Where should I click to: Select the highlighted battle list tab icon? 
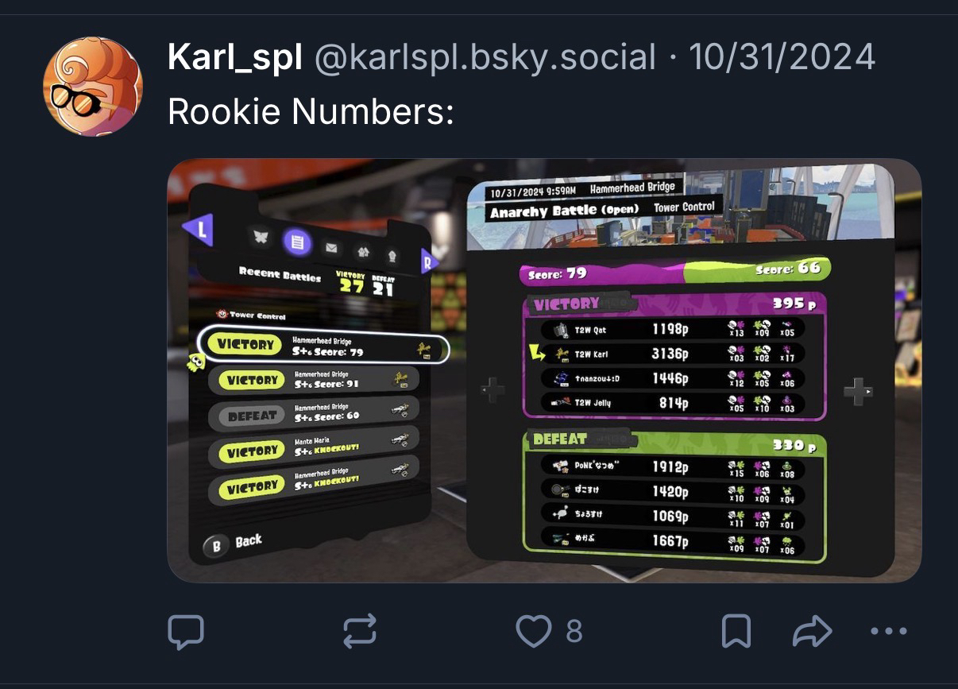coord(298,242)
